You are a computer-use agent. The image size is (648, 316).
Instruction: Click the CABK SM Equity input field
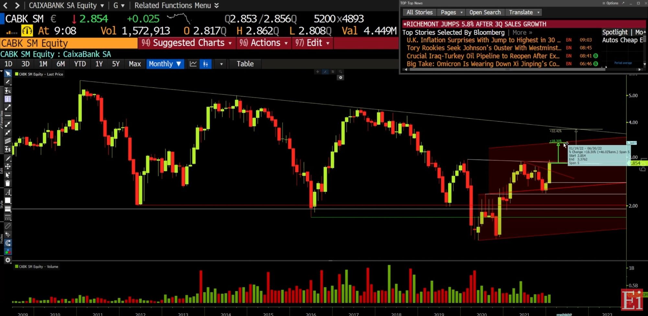tap(69, 43)
